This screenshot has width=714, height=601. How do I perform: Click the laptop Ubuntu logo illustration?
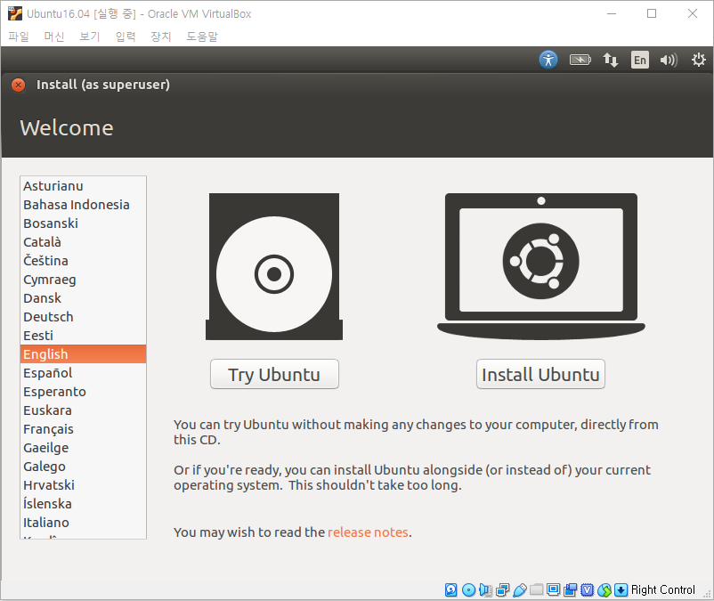click(541, 266)
